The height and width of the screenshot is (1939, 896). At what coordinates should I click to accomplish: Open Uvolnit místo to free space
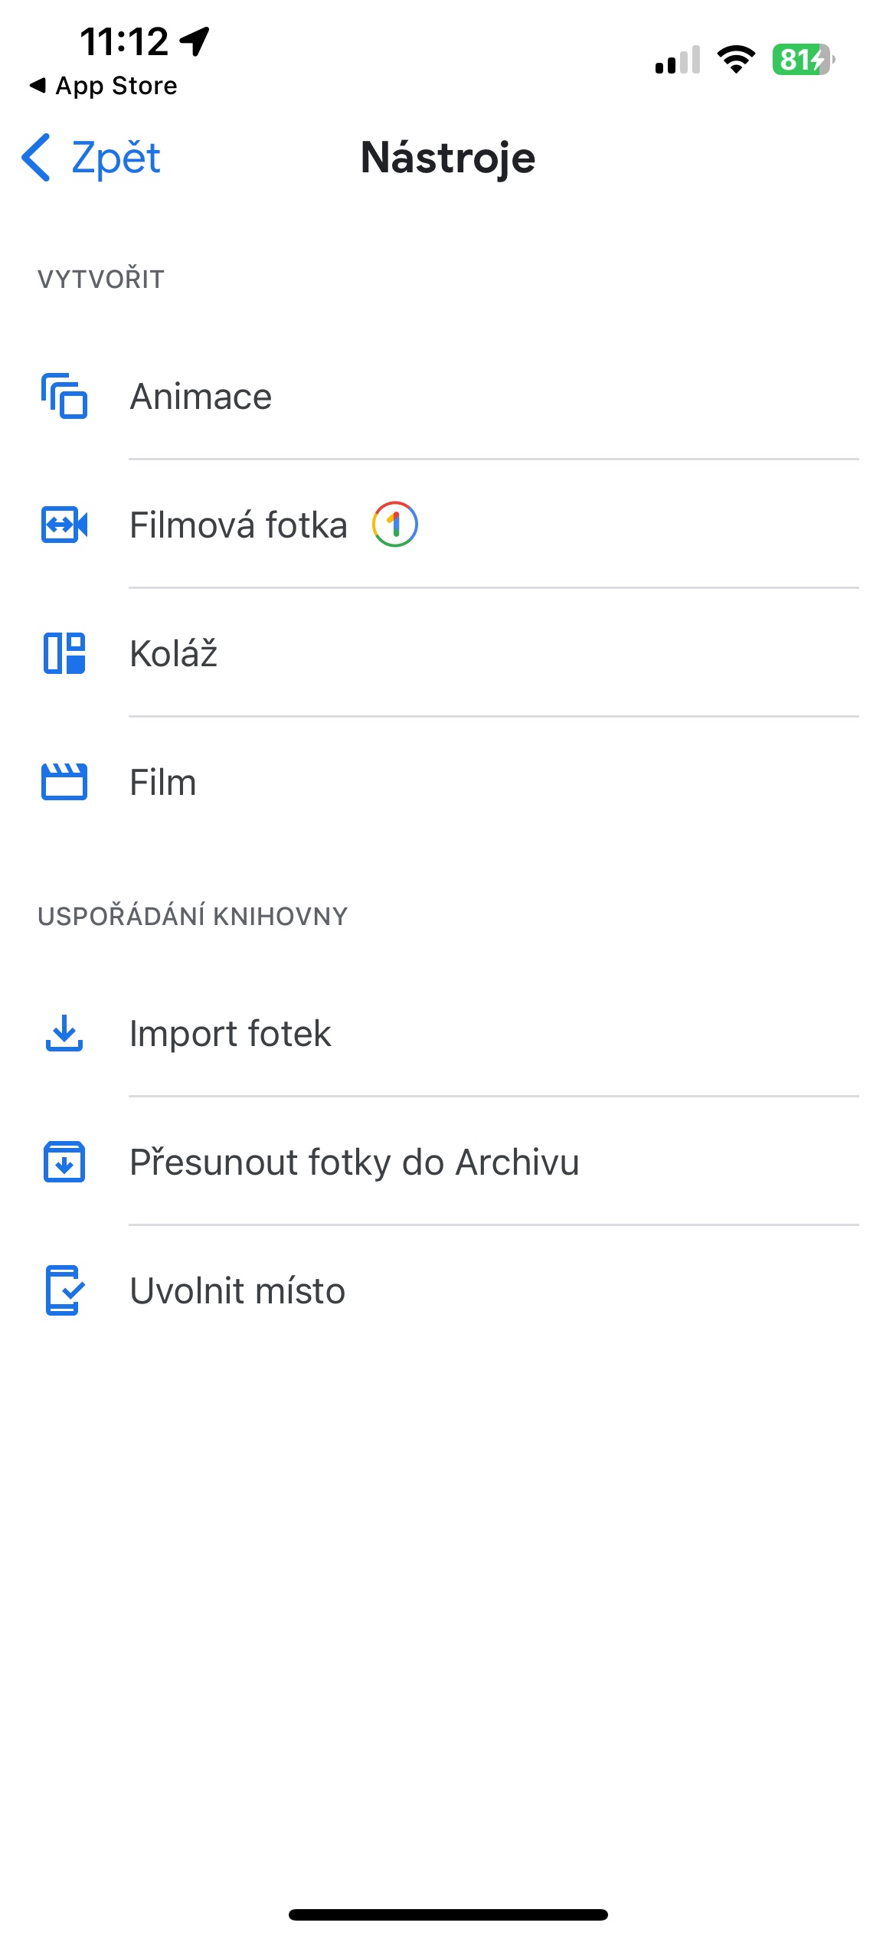(237, 1291)
